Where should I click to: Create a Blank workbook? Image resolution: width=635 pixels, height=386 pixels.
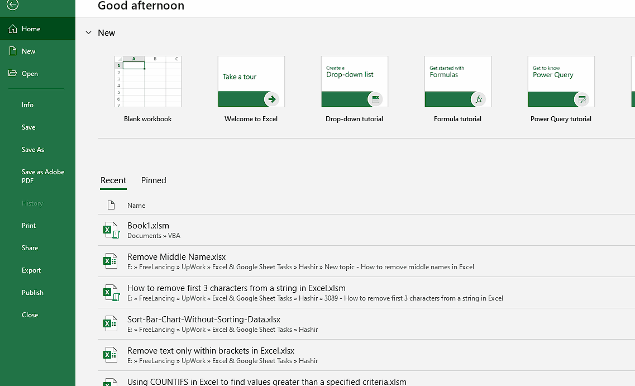[148, 82]
